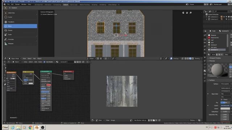Image resolution: width=232 pixels, height=130 pixels.
Task: Select the stonewall 2 material slot
Action: [x=217, y=50]
